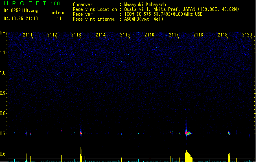
Task: Click the wide yellow power peak before 2118
Action: point(188,156)
